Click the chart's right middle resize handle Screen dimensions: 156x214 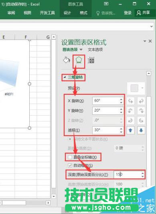coord(29,84)
